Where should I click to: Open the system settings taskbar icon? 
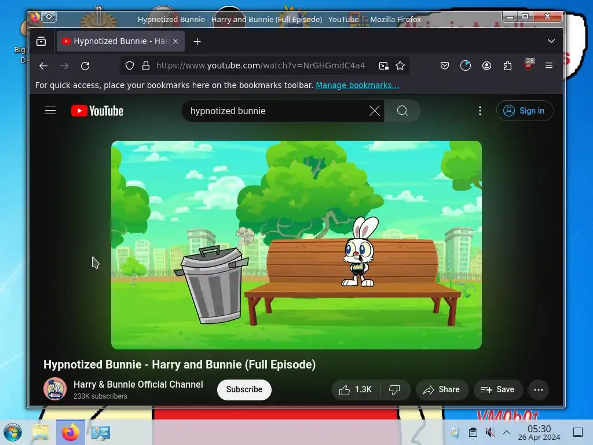pyautogui.click(x=100, y=432)
